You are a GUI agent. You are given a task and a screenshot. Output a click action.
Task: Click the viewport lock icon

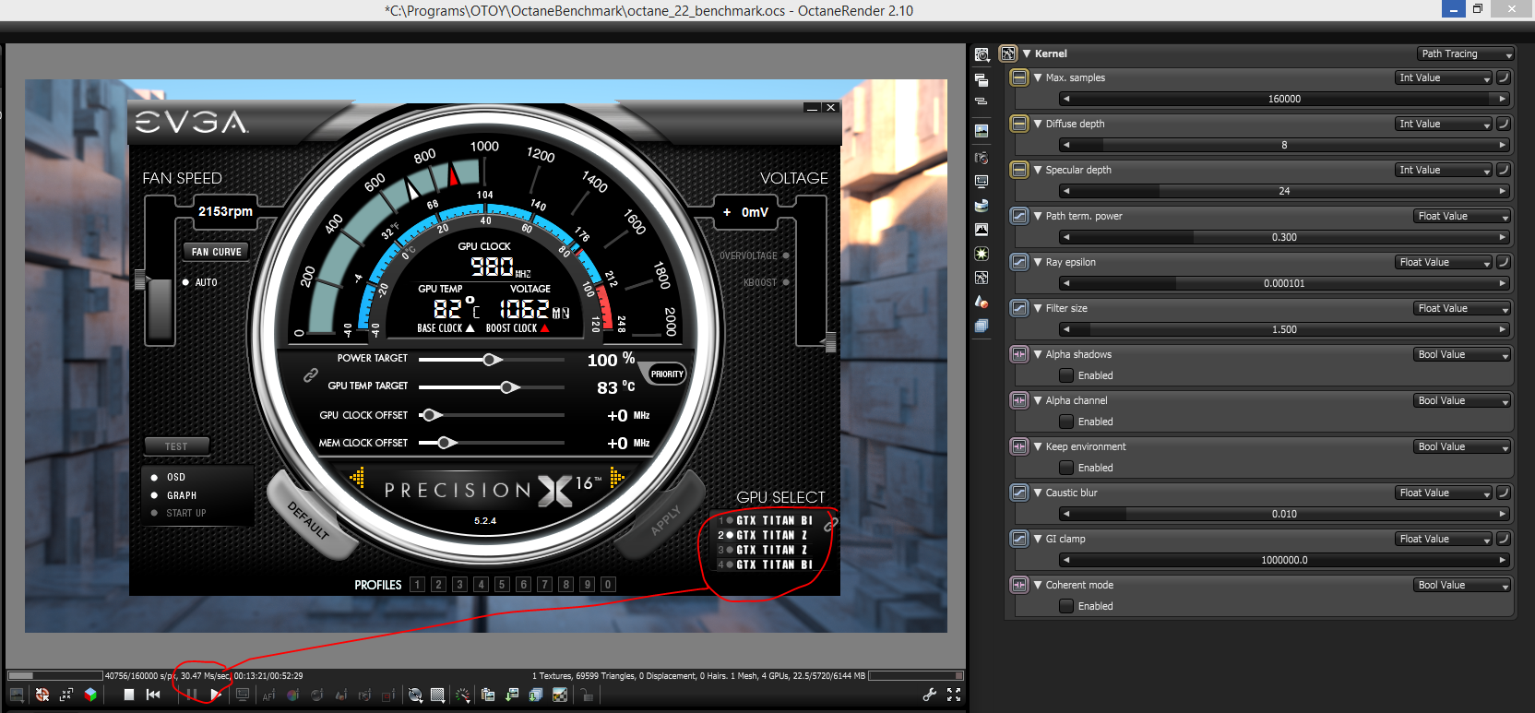click(586, 695)
